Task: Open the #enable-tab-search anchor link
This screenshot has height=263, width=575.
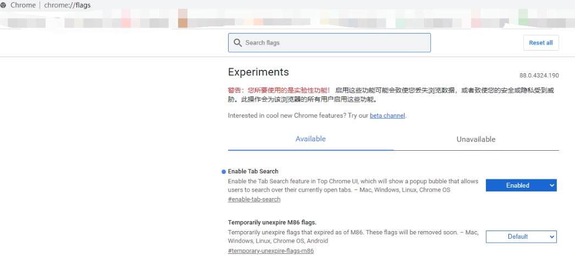Action: [254, 200]
